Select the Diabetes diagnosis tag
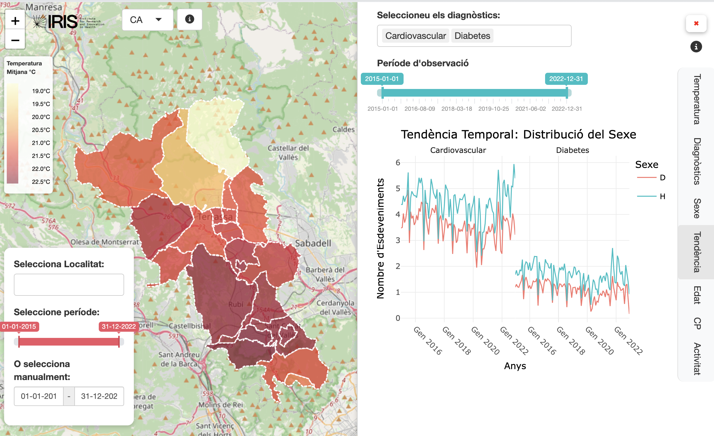 pyautogui.click(x=472, y=36)
